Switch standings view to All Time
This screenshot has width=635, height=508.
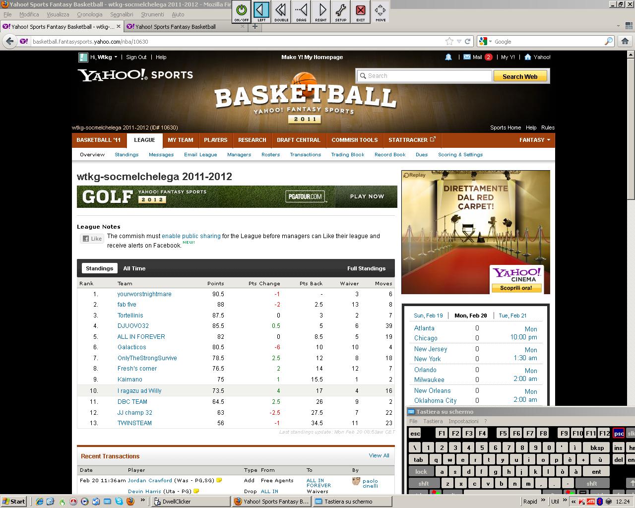click(134, 268)
